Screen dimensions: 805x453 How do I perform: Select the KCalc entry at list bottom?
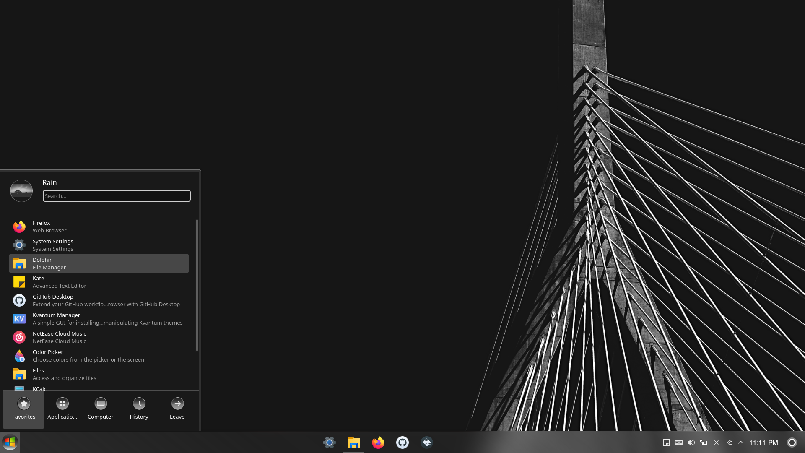(99, 387)
